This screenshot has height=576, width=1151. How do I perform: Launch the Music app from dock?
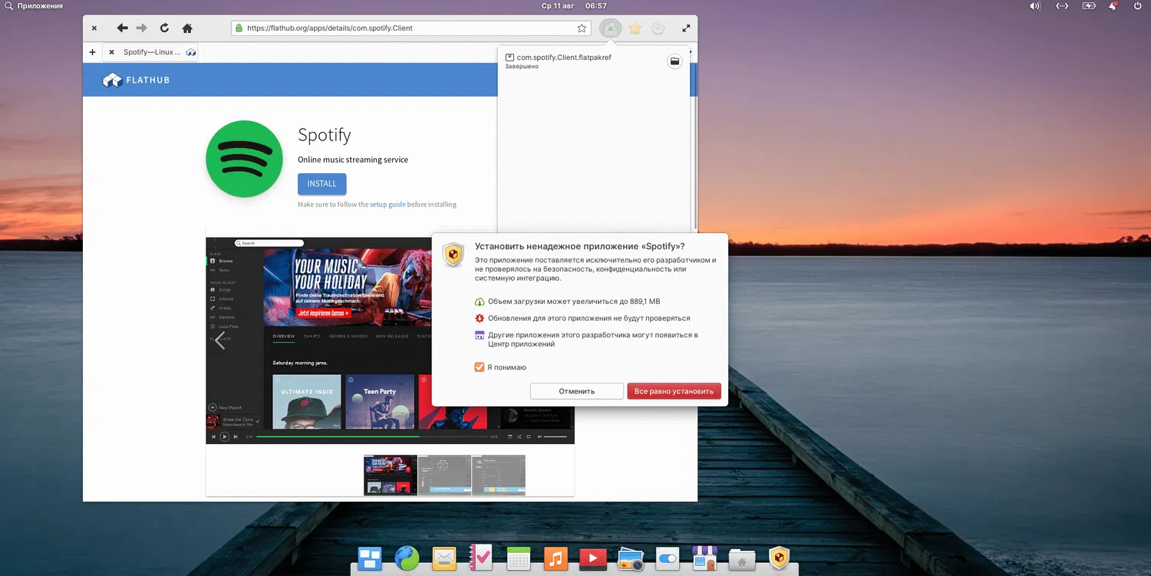pyautogui.click(x=556, y=558)
